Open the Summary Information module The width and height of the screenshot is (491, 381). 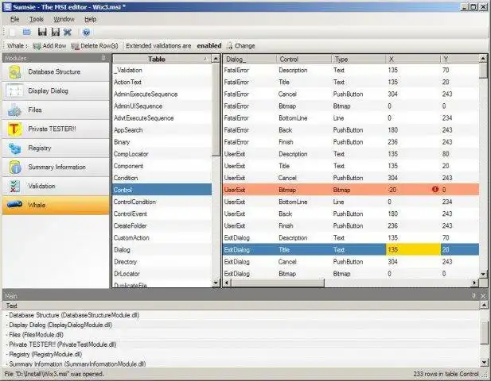click(56, 167)
